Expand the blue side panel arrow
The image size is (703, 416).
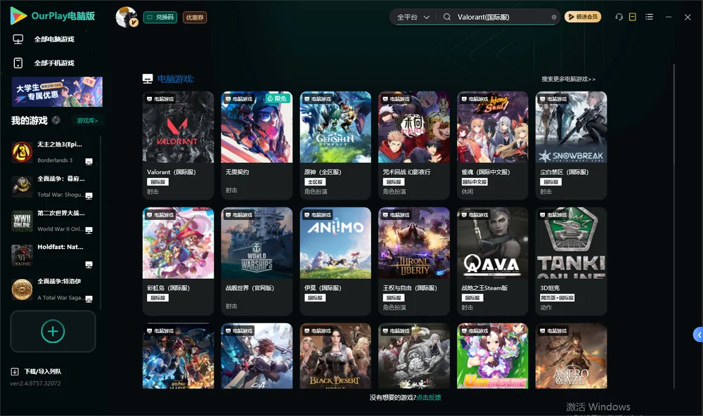[x=699, y=335]
